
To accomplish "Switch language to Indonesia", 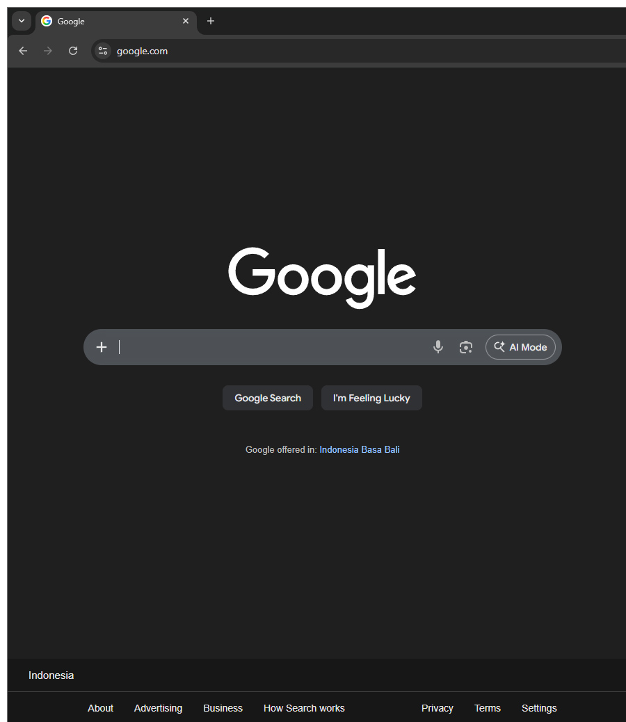I will coord(339,449).
